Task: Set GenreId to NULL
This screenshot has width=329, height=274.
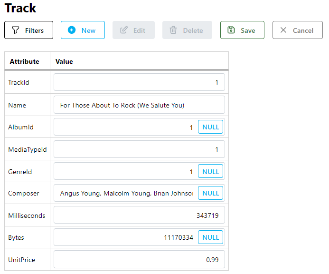Action: 210,171
